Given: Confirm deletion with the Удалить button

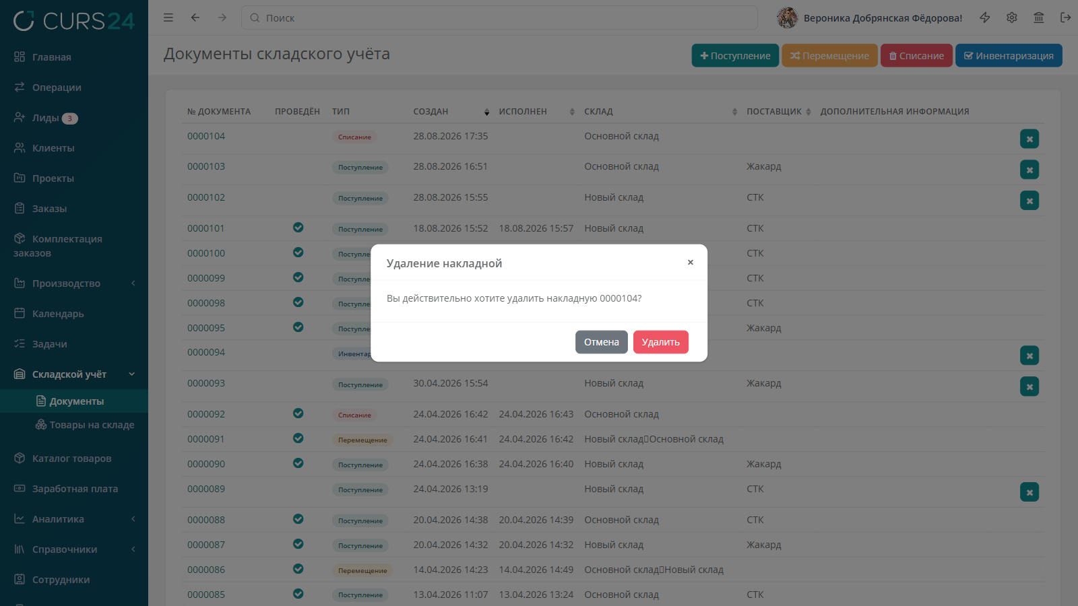Looking at the screenshot, I should coord(660,342).
